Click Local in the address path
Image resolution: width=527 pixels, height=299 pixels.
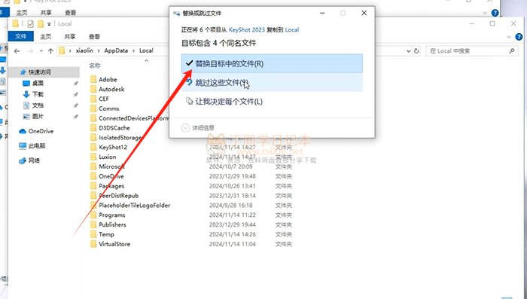coord(146,50)
